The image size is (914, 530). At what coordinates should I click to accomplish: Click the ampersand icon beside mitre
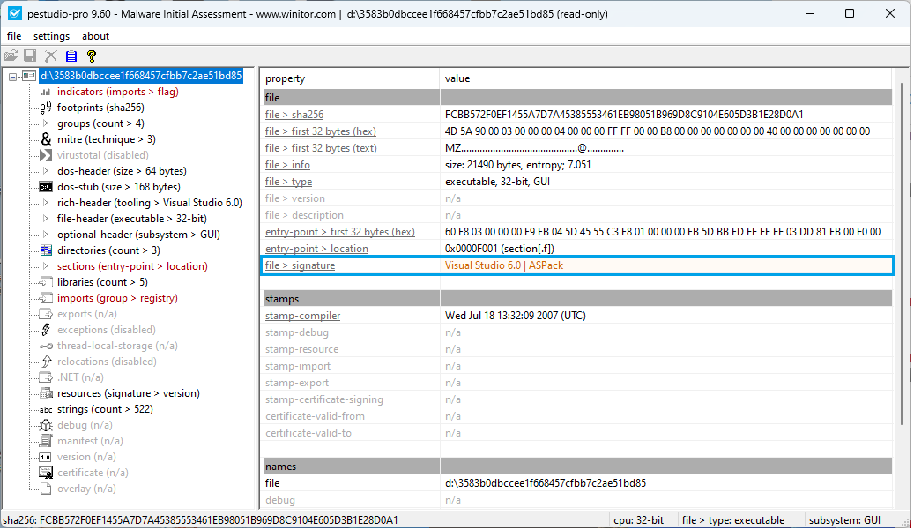pyautogui.click(x=46, y=138)
